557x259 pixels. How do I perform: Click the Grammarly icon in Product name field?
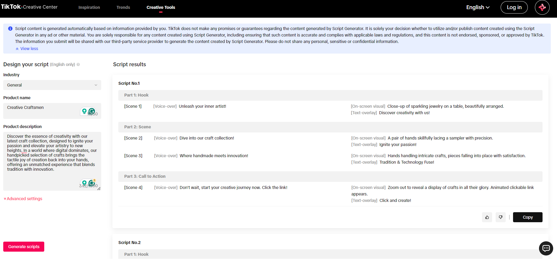(92, 111)
